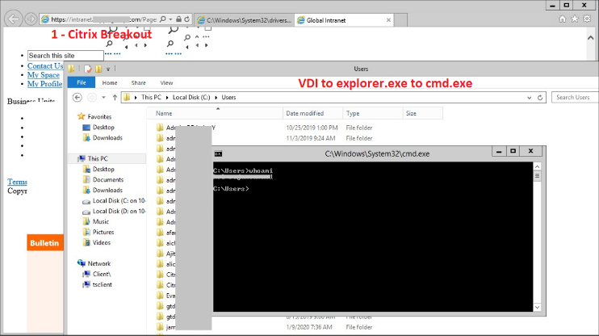Open Videos folder in navigation pane
This screenshot has height=336, width=599.
(x=97, y=243)
